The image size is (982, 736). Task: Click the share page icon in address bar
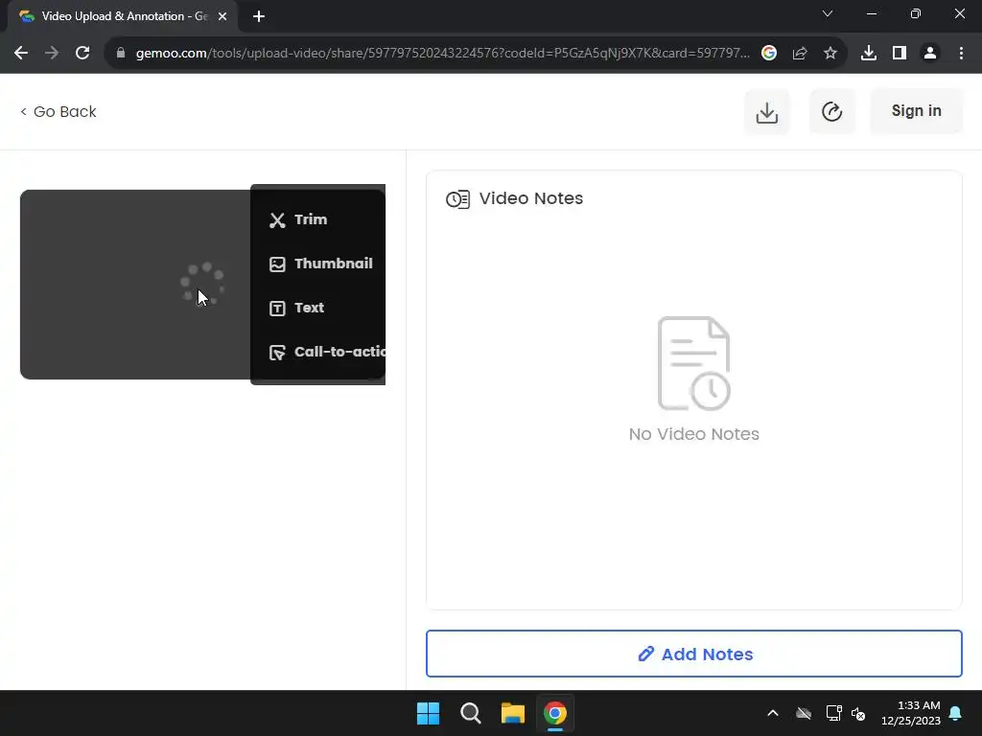click(x=800, y=54)
